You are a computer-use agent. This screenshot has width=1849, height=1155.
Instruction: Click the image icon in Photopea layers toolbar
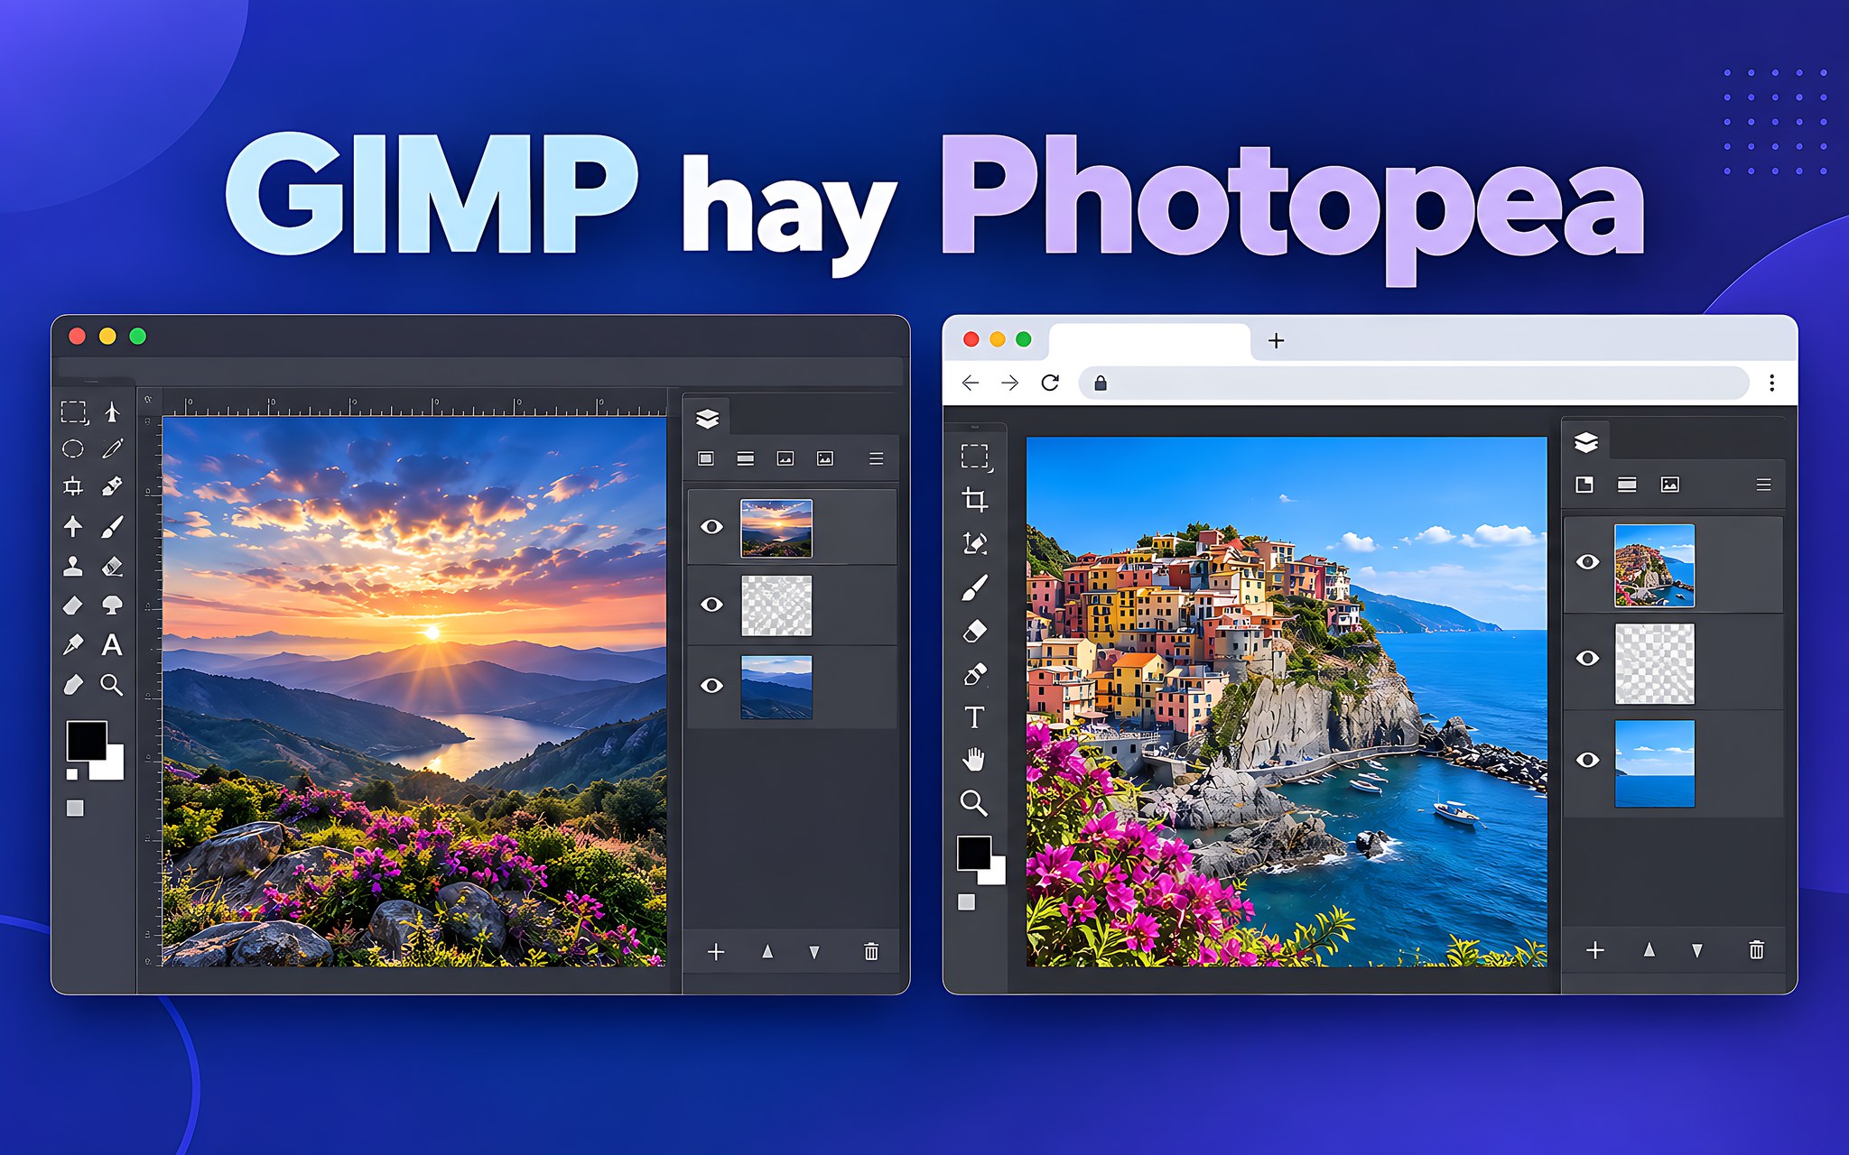(1670, 485)
